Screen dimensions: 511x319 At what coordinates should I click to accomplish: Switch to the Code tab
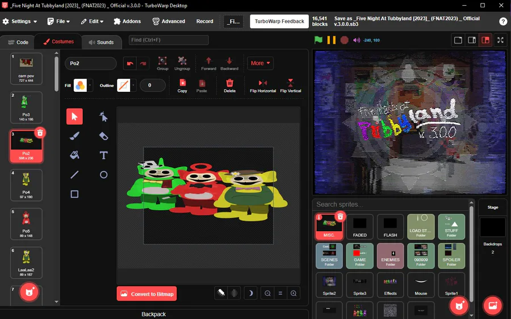(18, 42)
